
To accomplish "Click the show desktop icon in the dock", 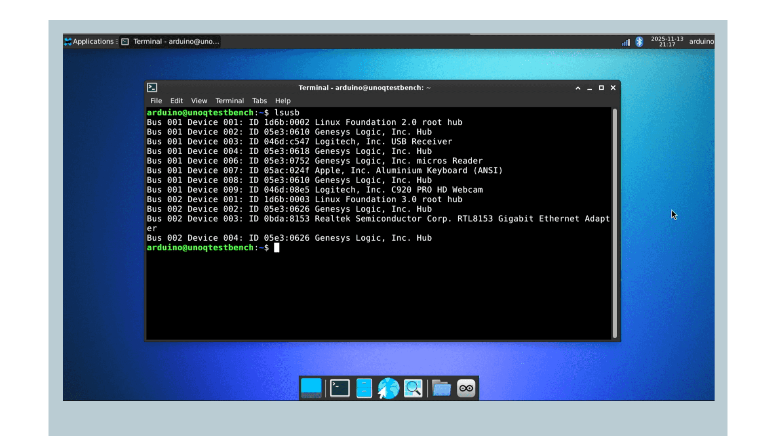I will pos(311,388).
